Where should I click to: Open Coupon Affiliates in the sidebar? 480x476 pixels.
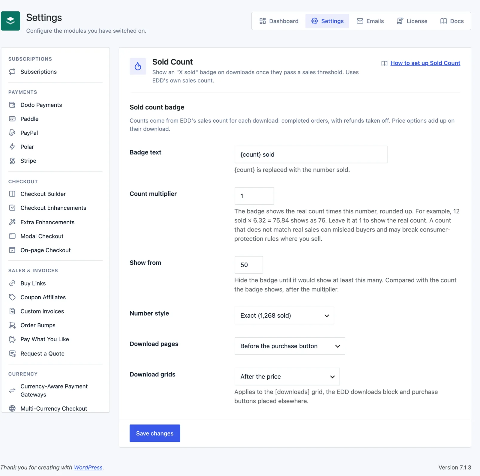(x=55, y=297)
